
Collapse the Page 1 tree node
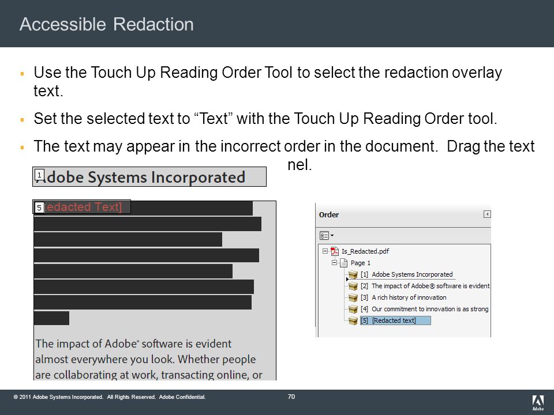point(334,263)
